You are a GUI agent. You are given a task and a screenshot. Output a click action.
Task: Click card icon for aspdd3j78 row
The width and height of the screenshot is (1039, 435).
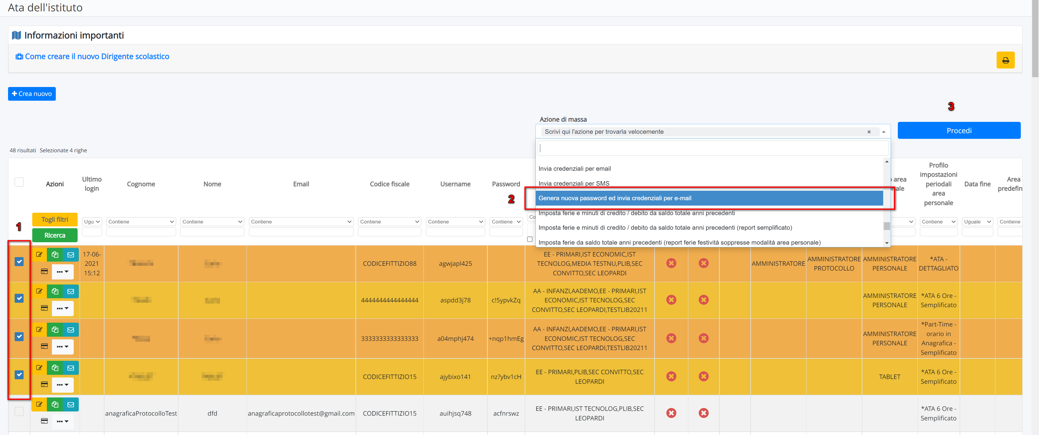point(44,308)
